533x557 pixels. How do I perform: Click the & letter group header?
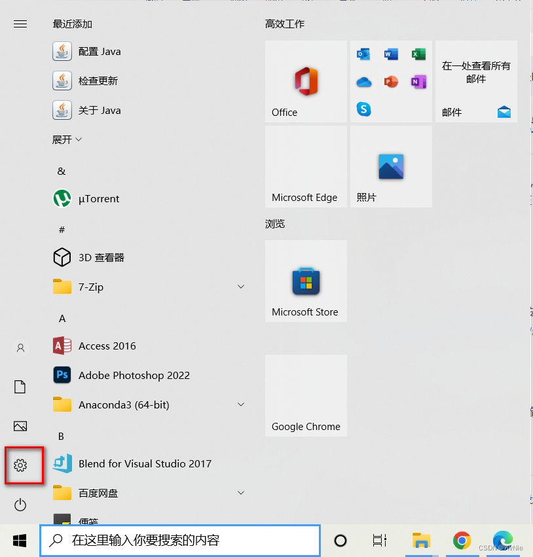[62, 171]
